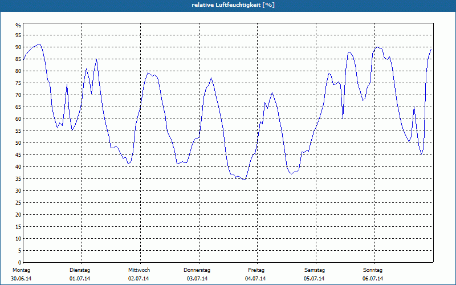The width and height of the screenshot is (456, 285).
Task: Click the date '01.07.14'
Action: click(x=80, y=279)
